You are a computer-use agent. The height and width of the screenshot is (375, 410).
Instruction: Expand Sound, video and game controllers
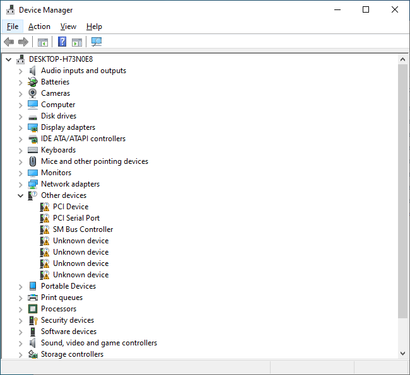coord(21,343)
